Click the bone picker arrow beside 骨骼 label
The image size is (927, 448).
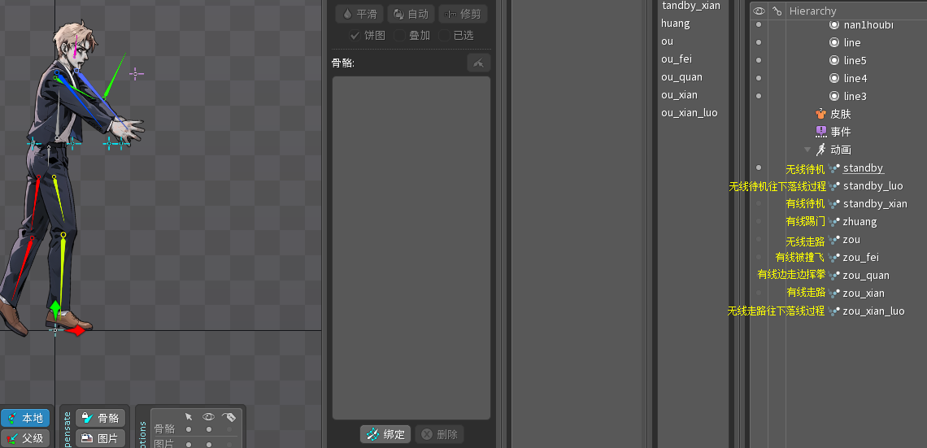point(478,63)
